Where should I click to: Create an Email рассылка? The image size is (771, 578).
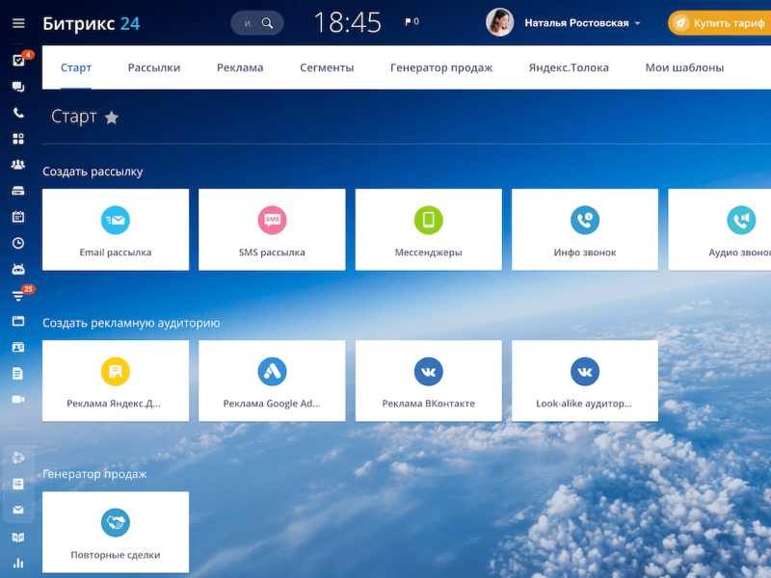(116, 229)
